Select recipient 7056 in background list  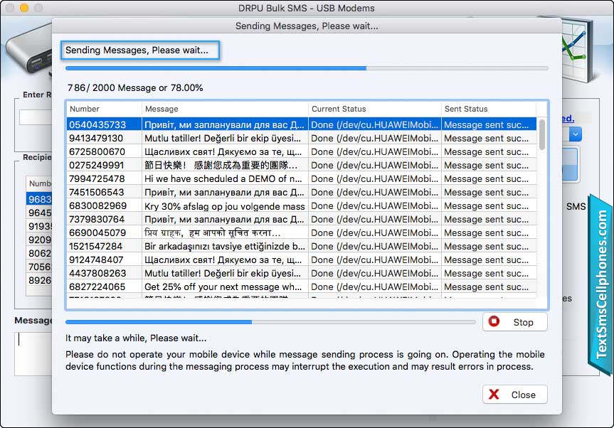(39, 267)
